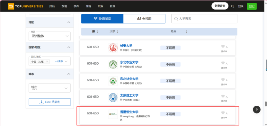Click 东北农业大学 university logo

(x=113, y=65)
